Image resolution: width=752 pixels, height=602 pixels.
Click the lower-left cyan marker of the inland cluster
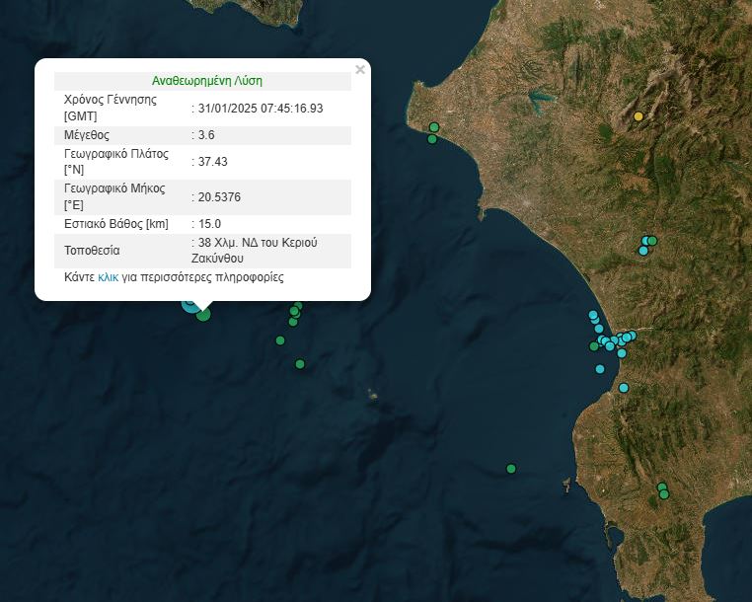643,251
